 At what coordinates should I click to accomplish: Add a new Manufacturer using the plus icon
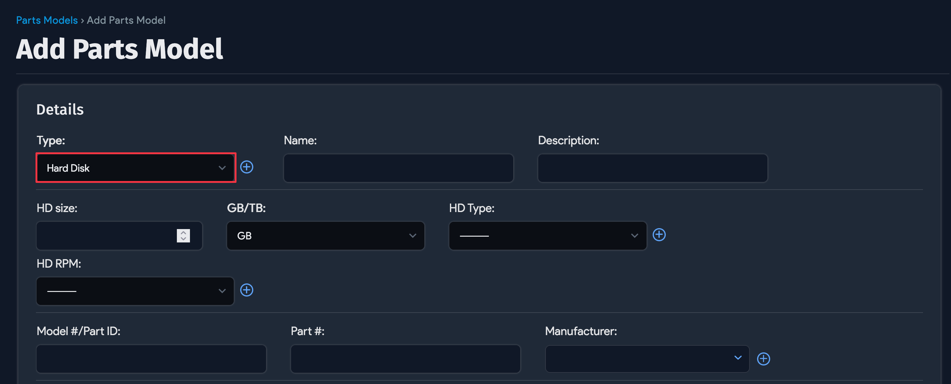point(763,358)
